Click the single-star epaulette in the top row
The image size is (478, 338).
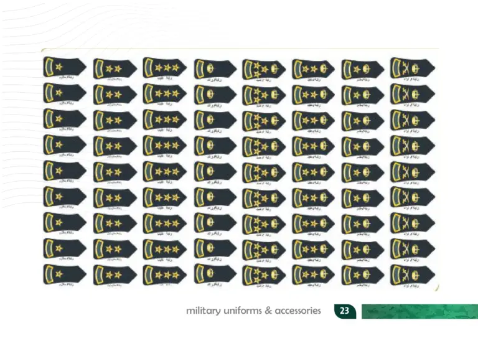pyautogui.click(x=65, y=67)
